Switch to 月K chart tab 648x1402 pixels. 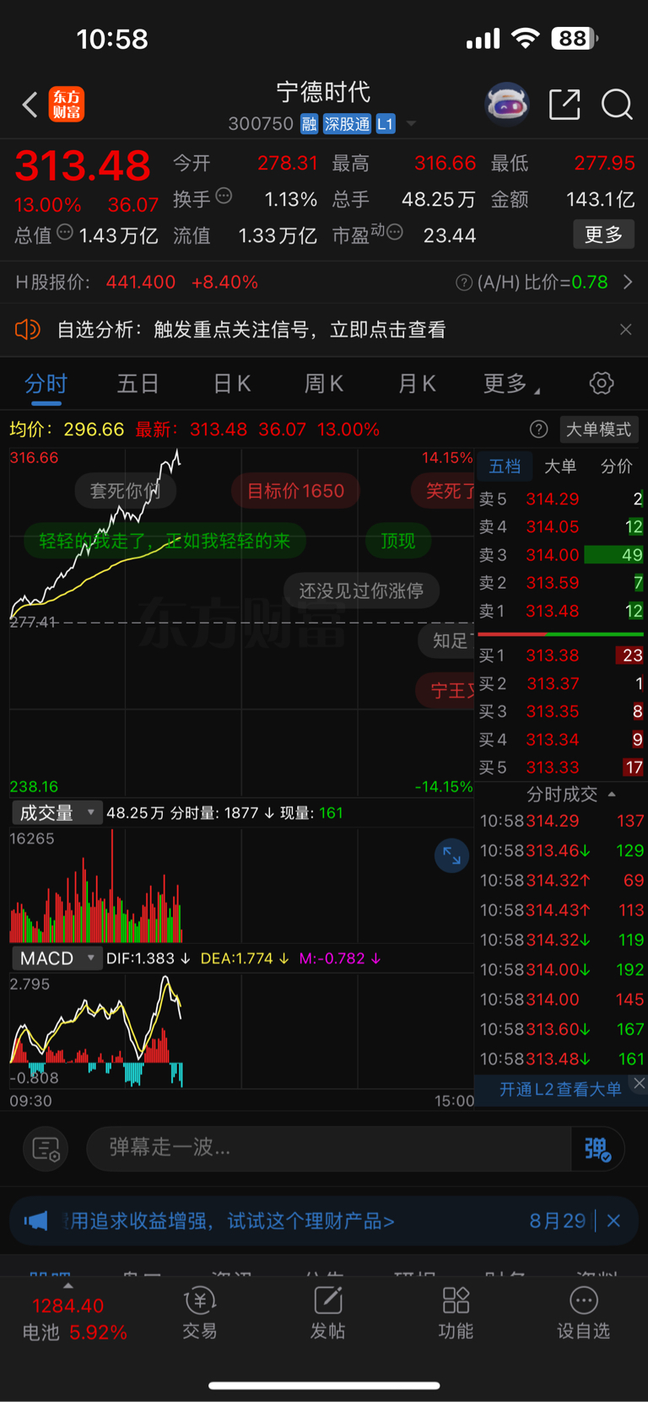(417, 384)
